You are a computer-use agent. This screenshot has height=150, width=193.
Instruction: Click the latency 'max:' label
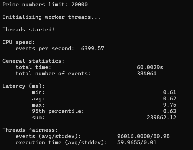[x=38, y=105]
